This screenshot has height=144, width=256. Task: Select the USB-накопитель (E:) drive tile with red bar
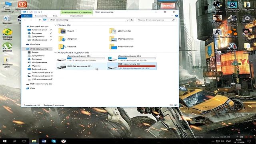[x=132, y=66]
